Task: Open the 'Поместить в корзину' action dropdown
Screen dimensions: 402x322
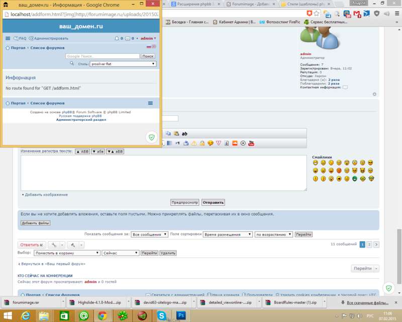Action: (67, 253)
